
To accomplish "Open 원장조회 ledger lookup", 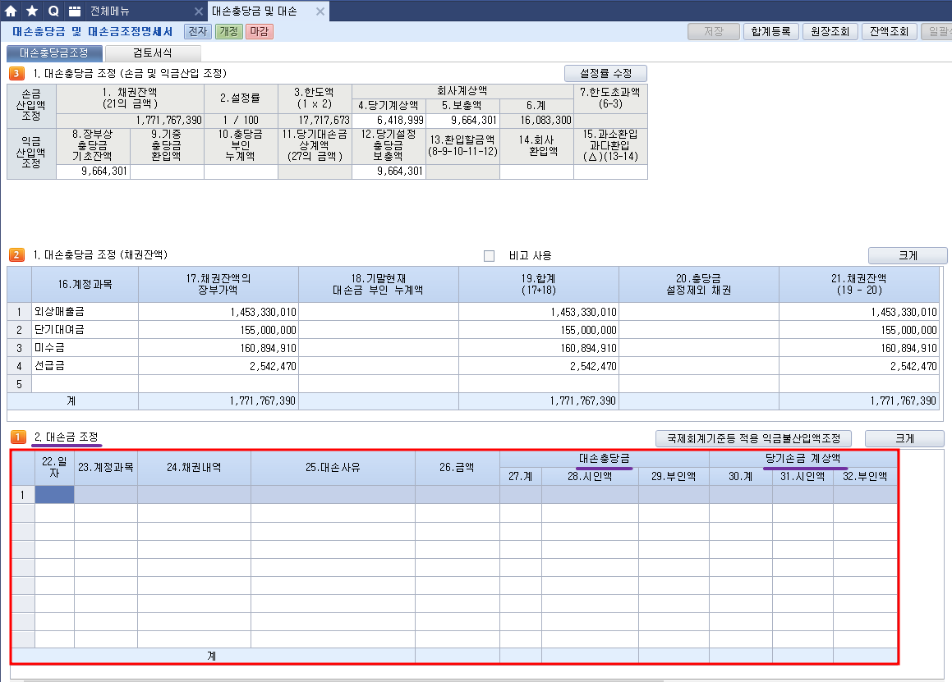I will tap(830, 32).
